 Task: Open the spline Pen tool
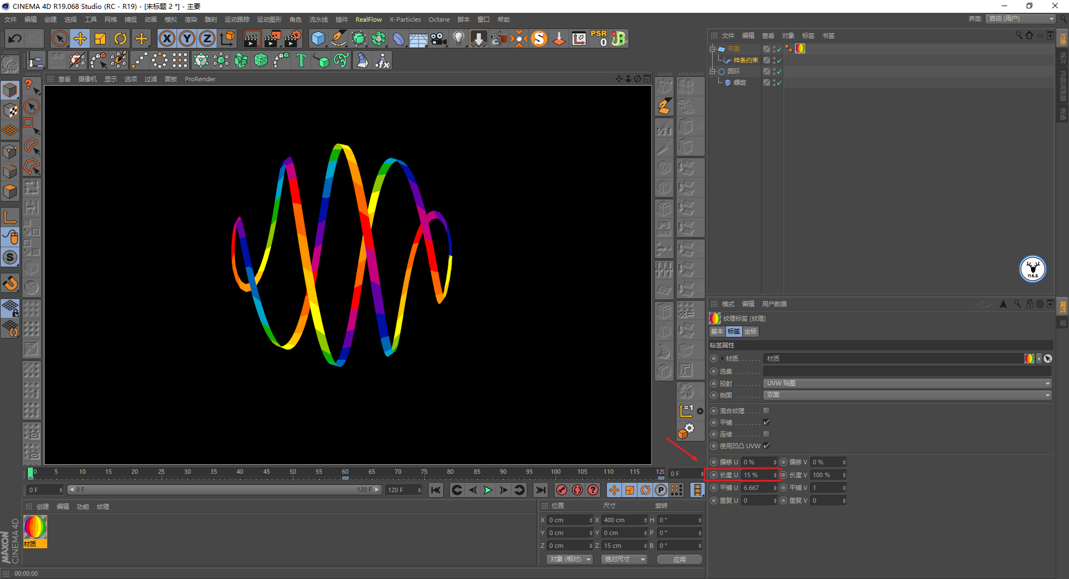(338, 38)
